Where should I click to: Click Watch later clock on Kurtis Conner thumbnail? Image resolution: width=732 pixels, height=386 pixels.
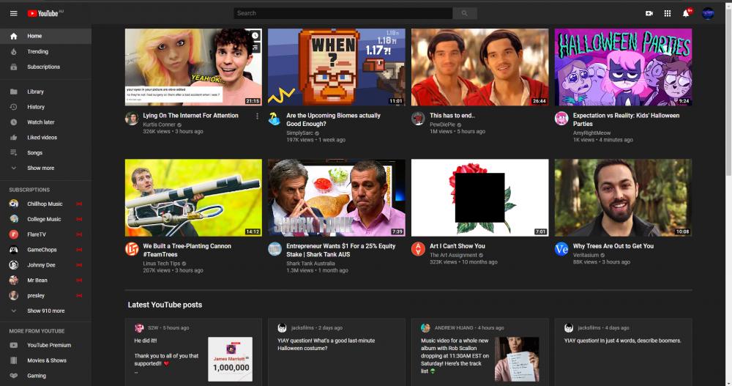tap(255, 35)
